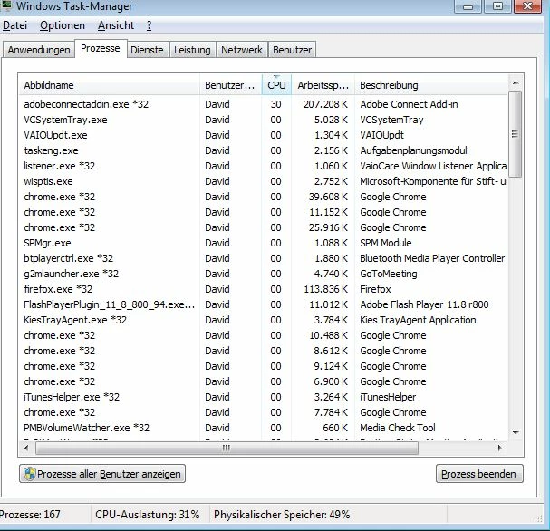The height and width of the screenshot is (531, 550).
Task: Select chrome.exe row using 8.612 K
Action: tap(263, 351)
